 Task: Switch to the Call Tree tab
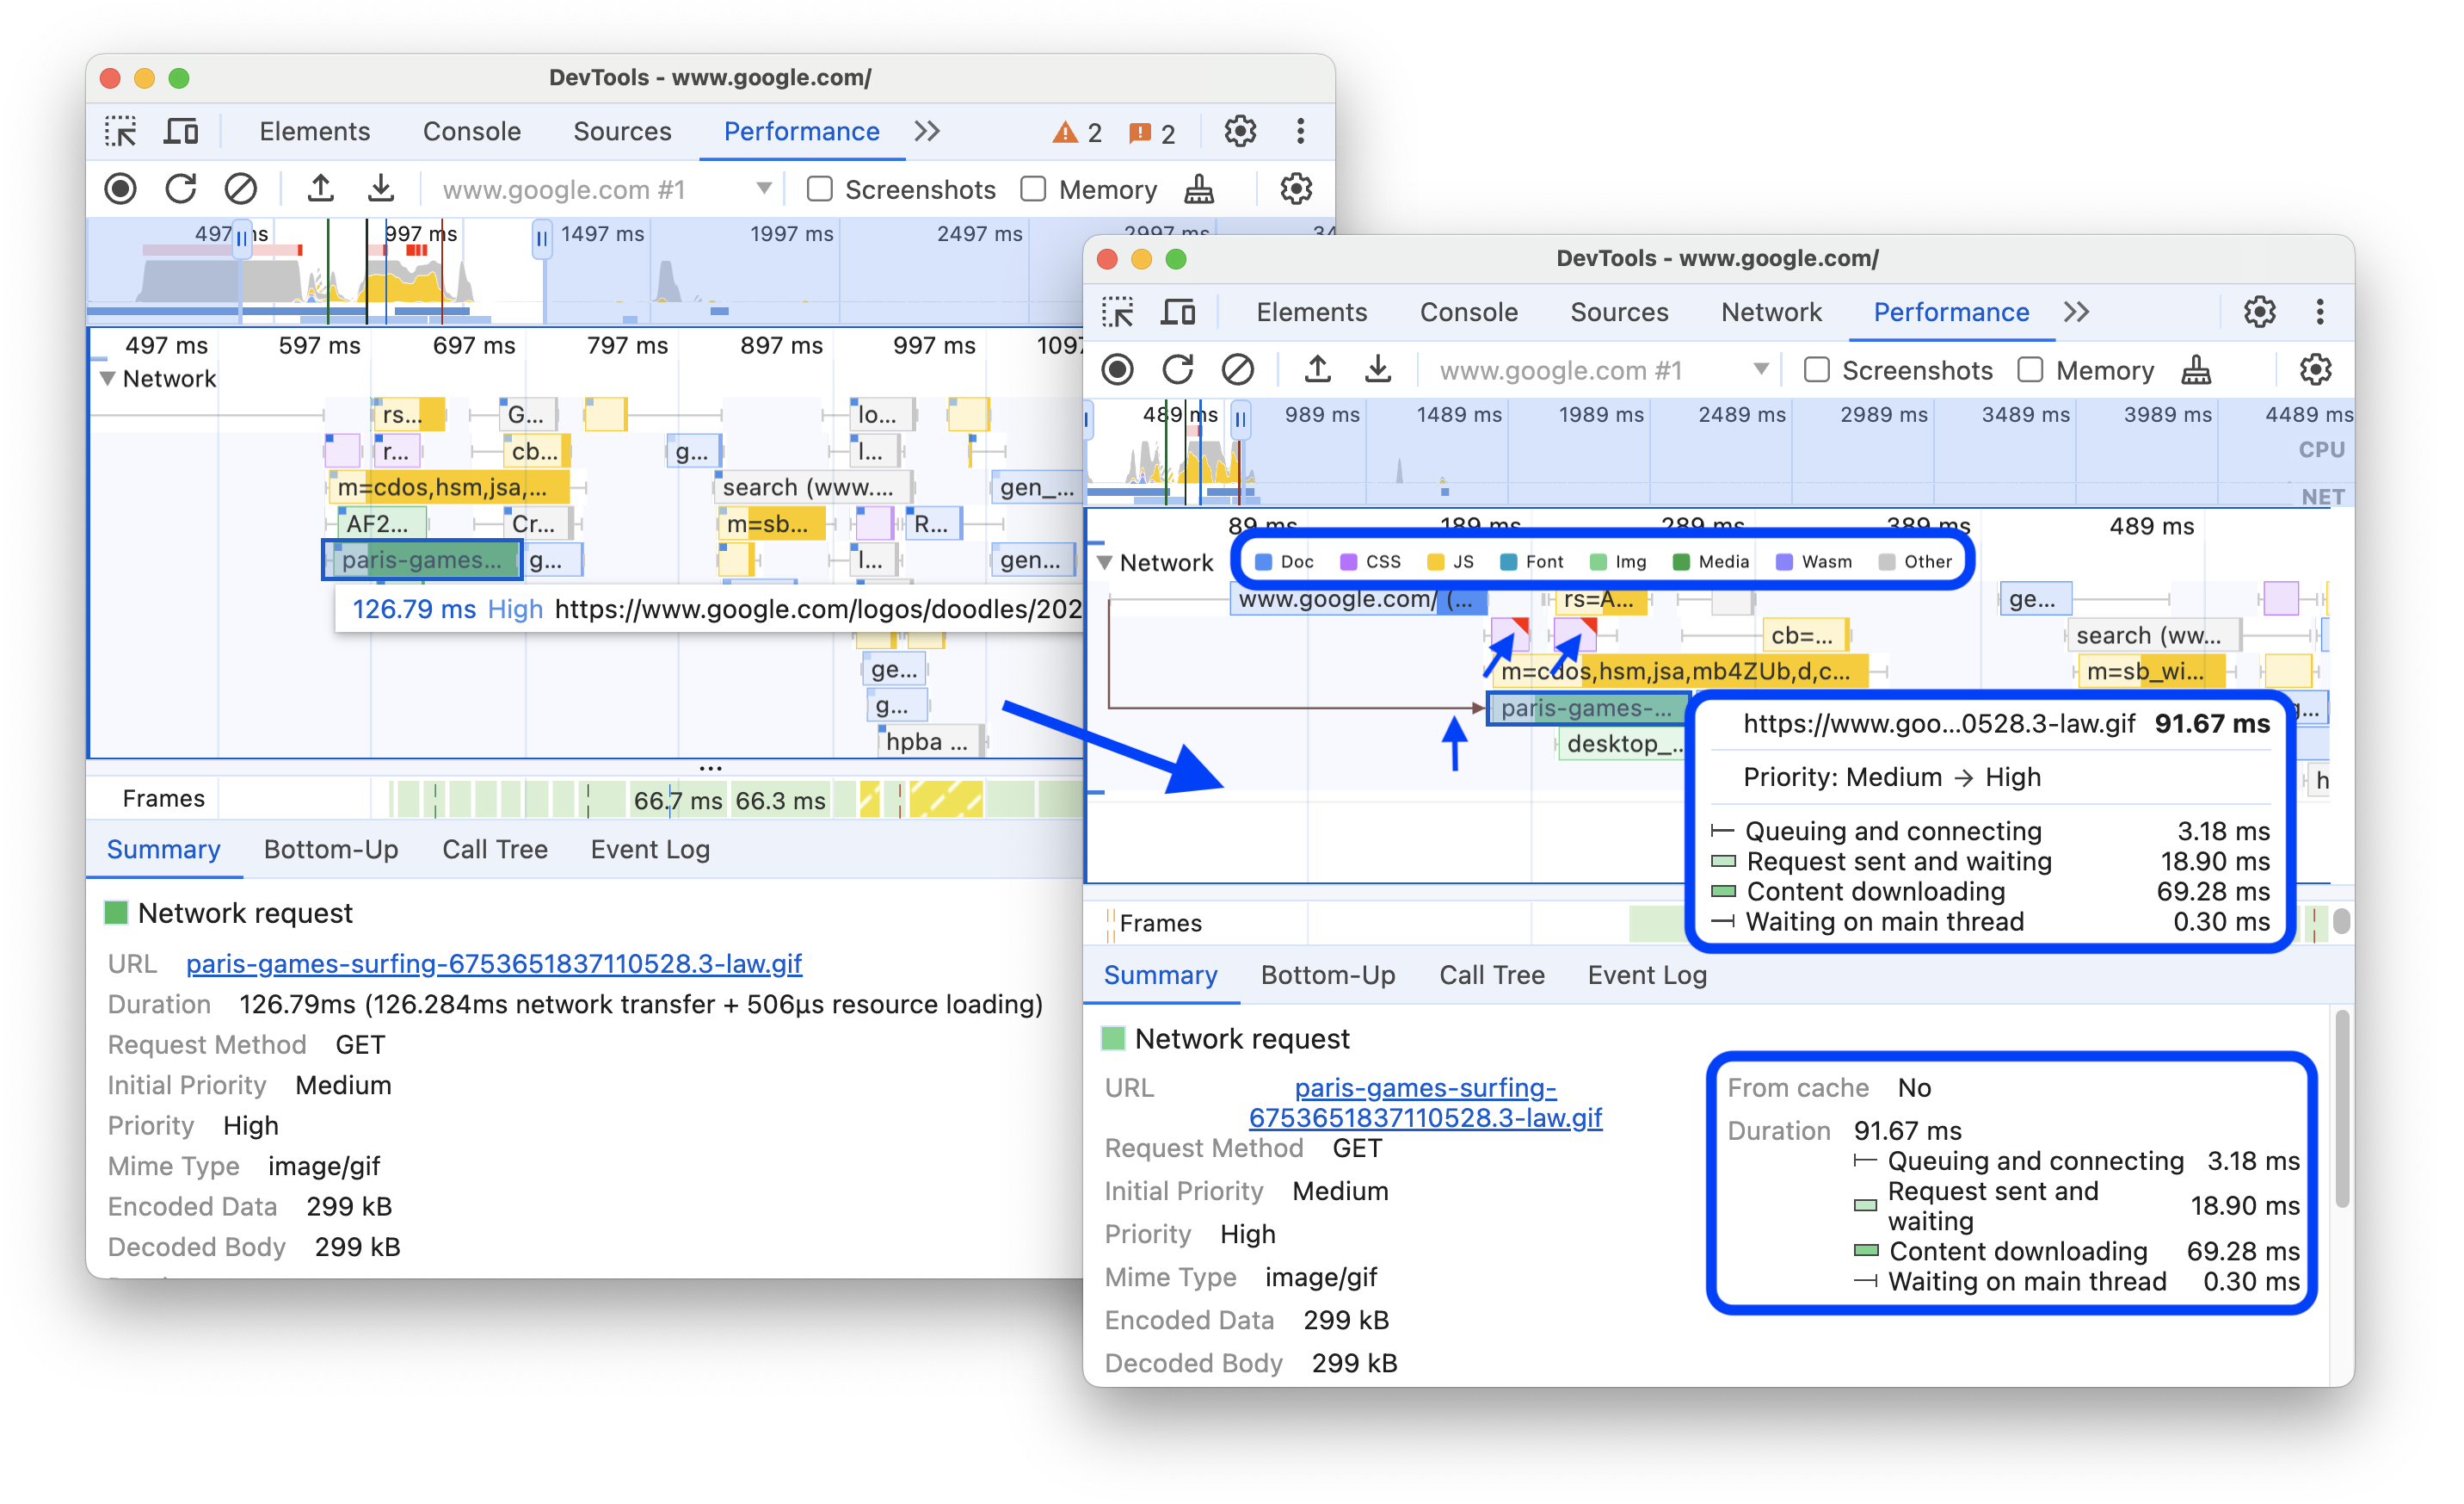click(x=1493, y=974)
